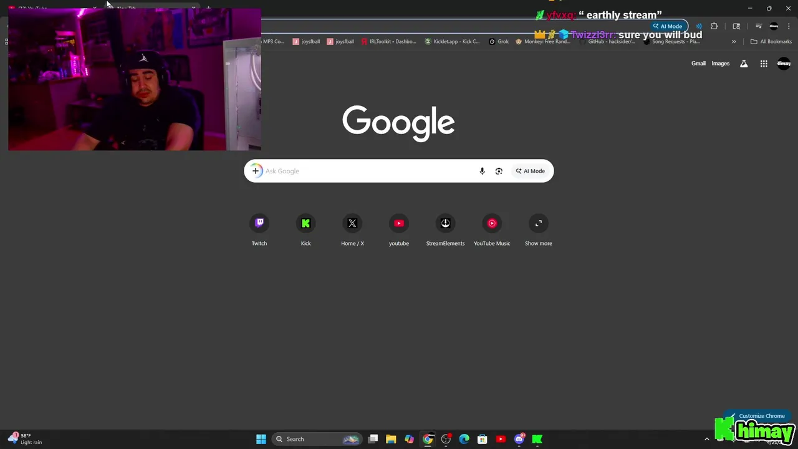Open File Explorer from the taskbar
Viewport: 798px width, 449px height.
[x=391, y=439]
